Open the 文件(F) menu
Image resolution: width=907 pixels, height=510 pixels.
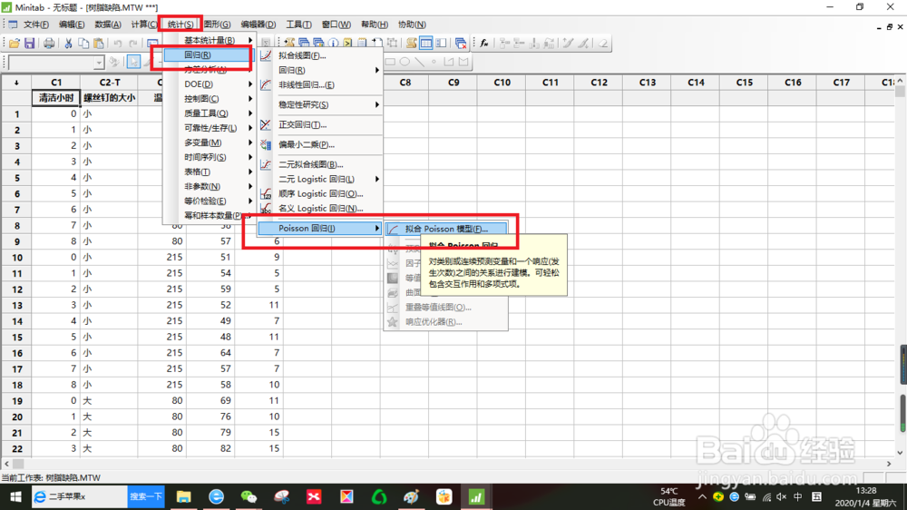point(36,25)
